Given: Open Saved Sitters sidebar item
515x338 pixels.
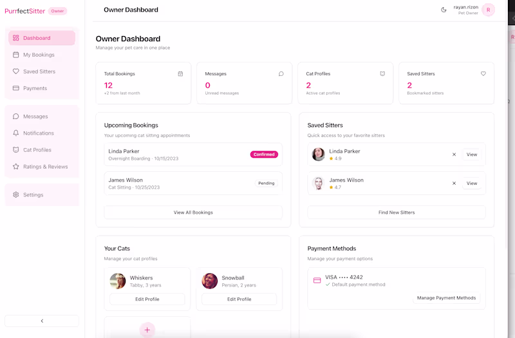Looking at the screenshot, I should tap(42, 71).
